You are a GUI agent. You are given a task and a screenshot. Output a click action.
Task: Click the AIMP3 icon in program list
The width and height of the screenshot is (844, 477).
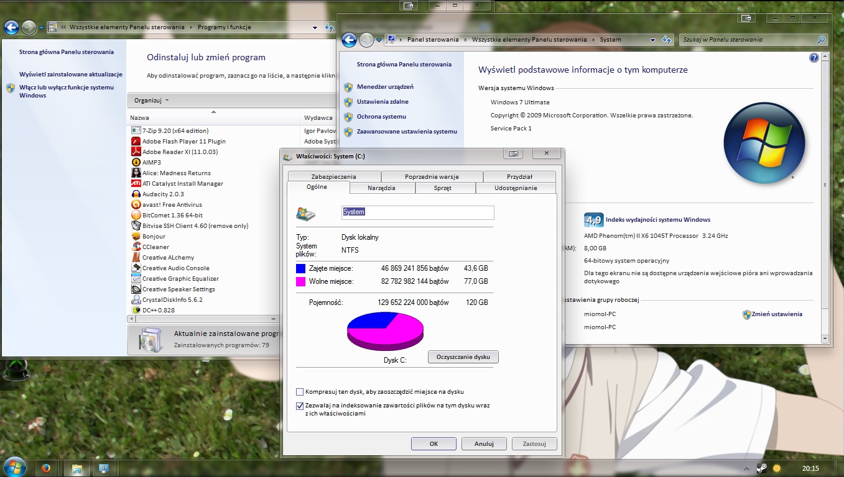coord(136,162)
